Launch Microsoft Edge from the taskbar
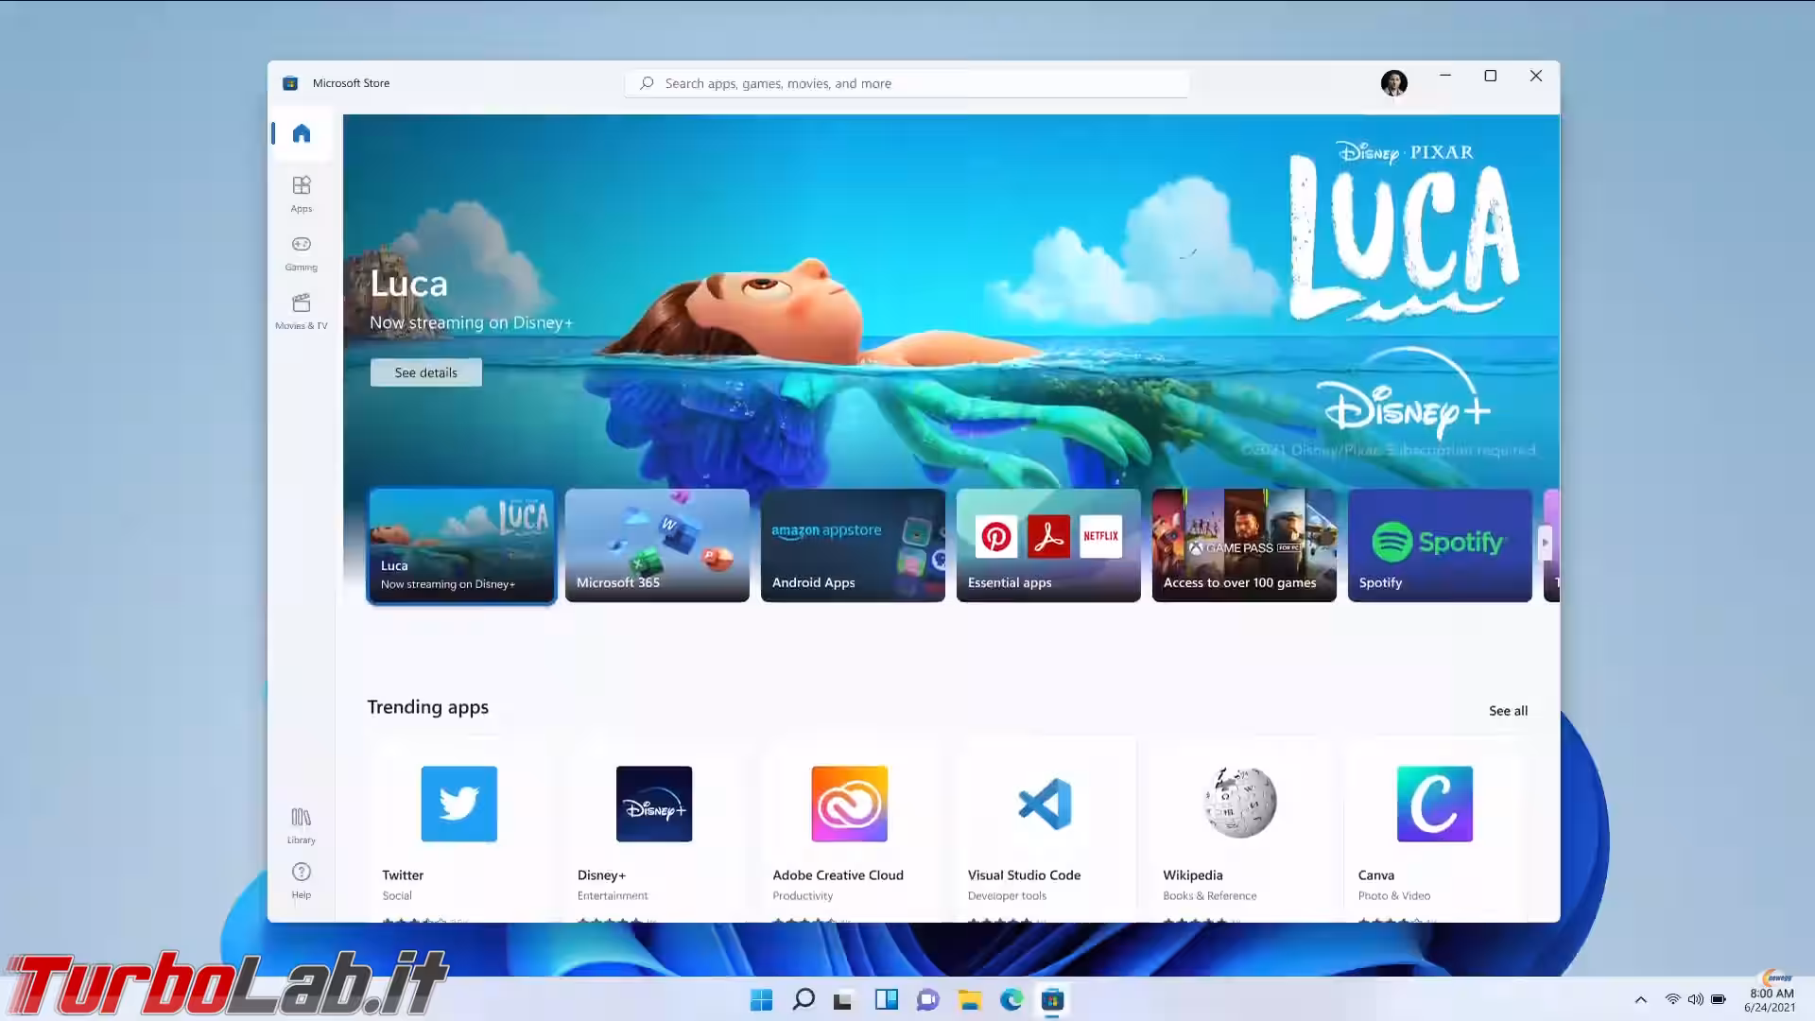This screenshot has height=1021, width=1815. (1011, 999)
